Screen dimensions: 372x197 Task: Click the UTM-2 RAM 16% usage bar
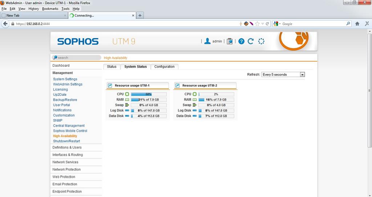(x=216, y=99)
